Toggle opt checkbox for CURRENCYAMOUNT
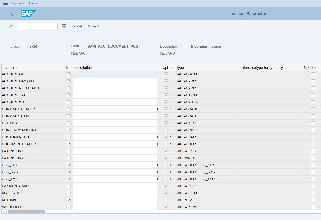The image size is (321, 220). pos(166,130)
